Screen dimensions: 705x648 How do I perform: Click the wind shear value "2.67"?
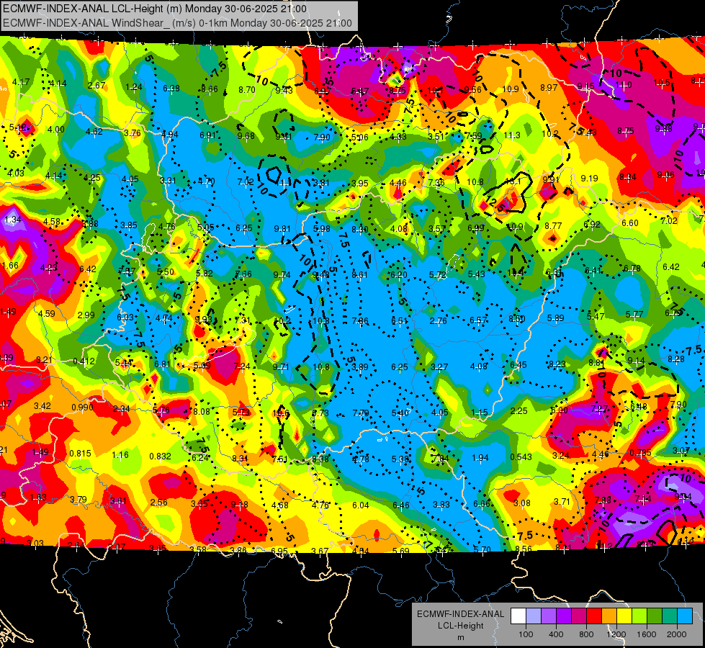96,86
